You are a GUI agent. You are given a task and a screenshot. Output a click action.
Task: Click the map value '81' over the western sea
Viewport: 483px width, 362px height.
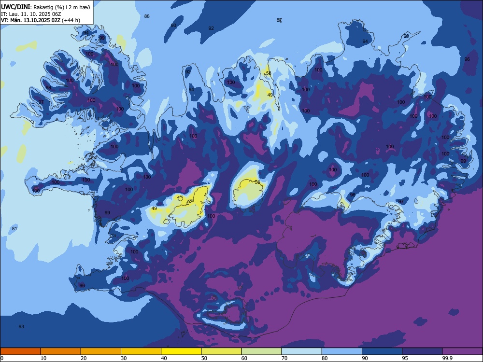[x=14, y=229]
